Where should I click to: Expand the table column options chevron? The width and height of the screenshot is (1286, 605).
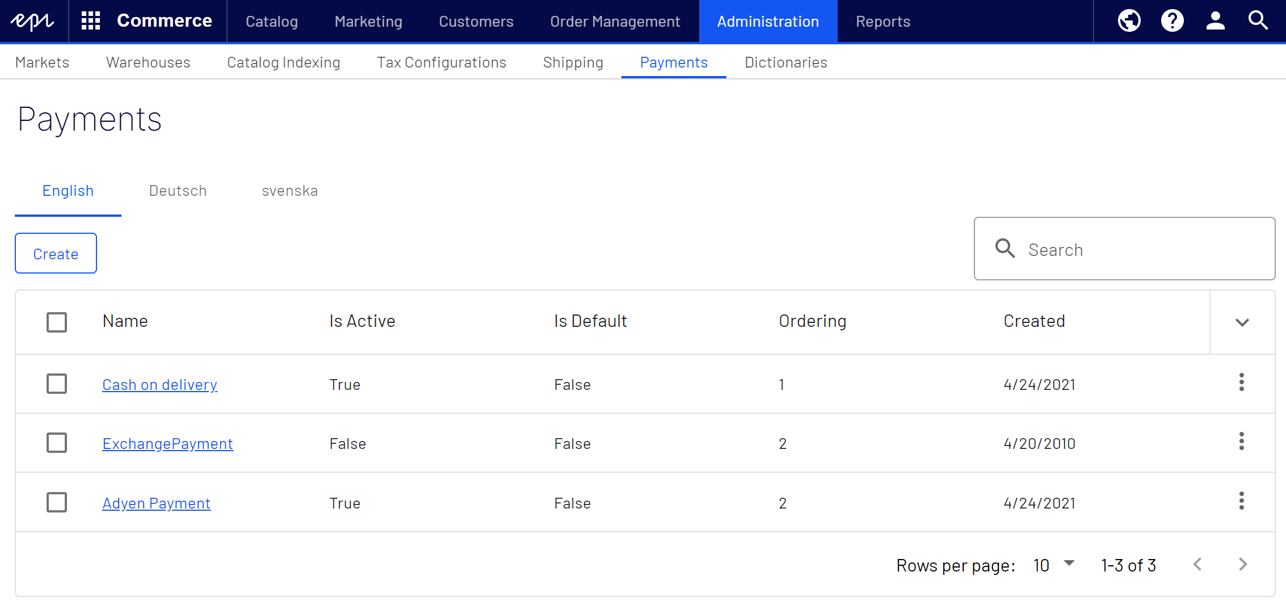tap(1242, 322)
